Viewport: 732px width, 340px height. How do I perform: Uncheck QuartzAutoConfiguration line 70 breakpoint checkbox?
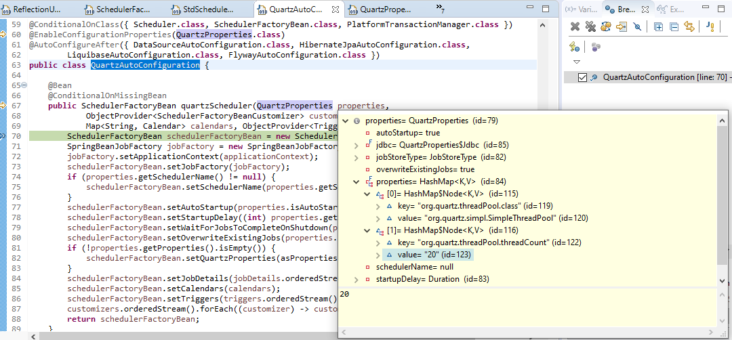click(582, 77)
